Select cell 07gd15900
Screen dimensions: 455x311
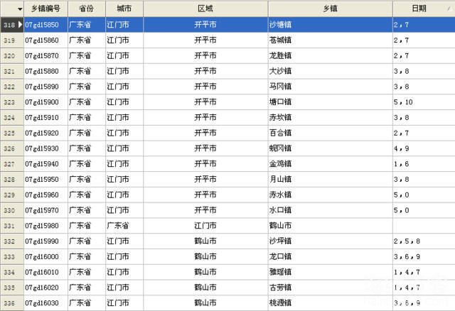(45, 102)
